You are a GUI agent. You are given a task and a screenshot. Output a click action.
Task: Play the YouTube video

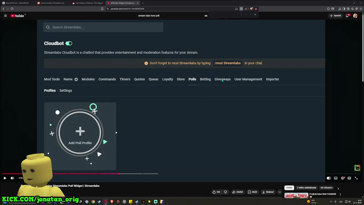(5, 178)
